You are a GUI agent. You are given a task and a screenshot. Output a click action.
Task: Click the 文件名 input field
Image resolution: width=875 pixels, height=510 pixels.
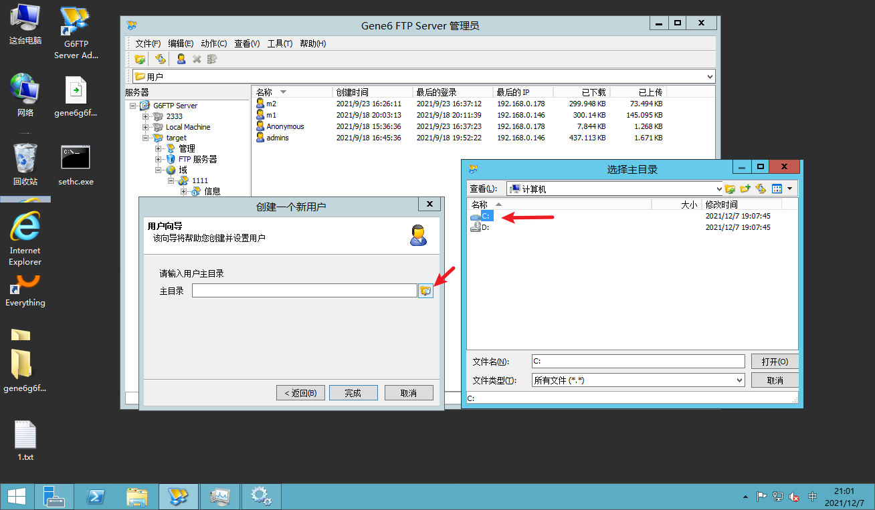638,362
